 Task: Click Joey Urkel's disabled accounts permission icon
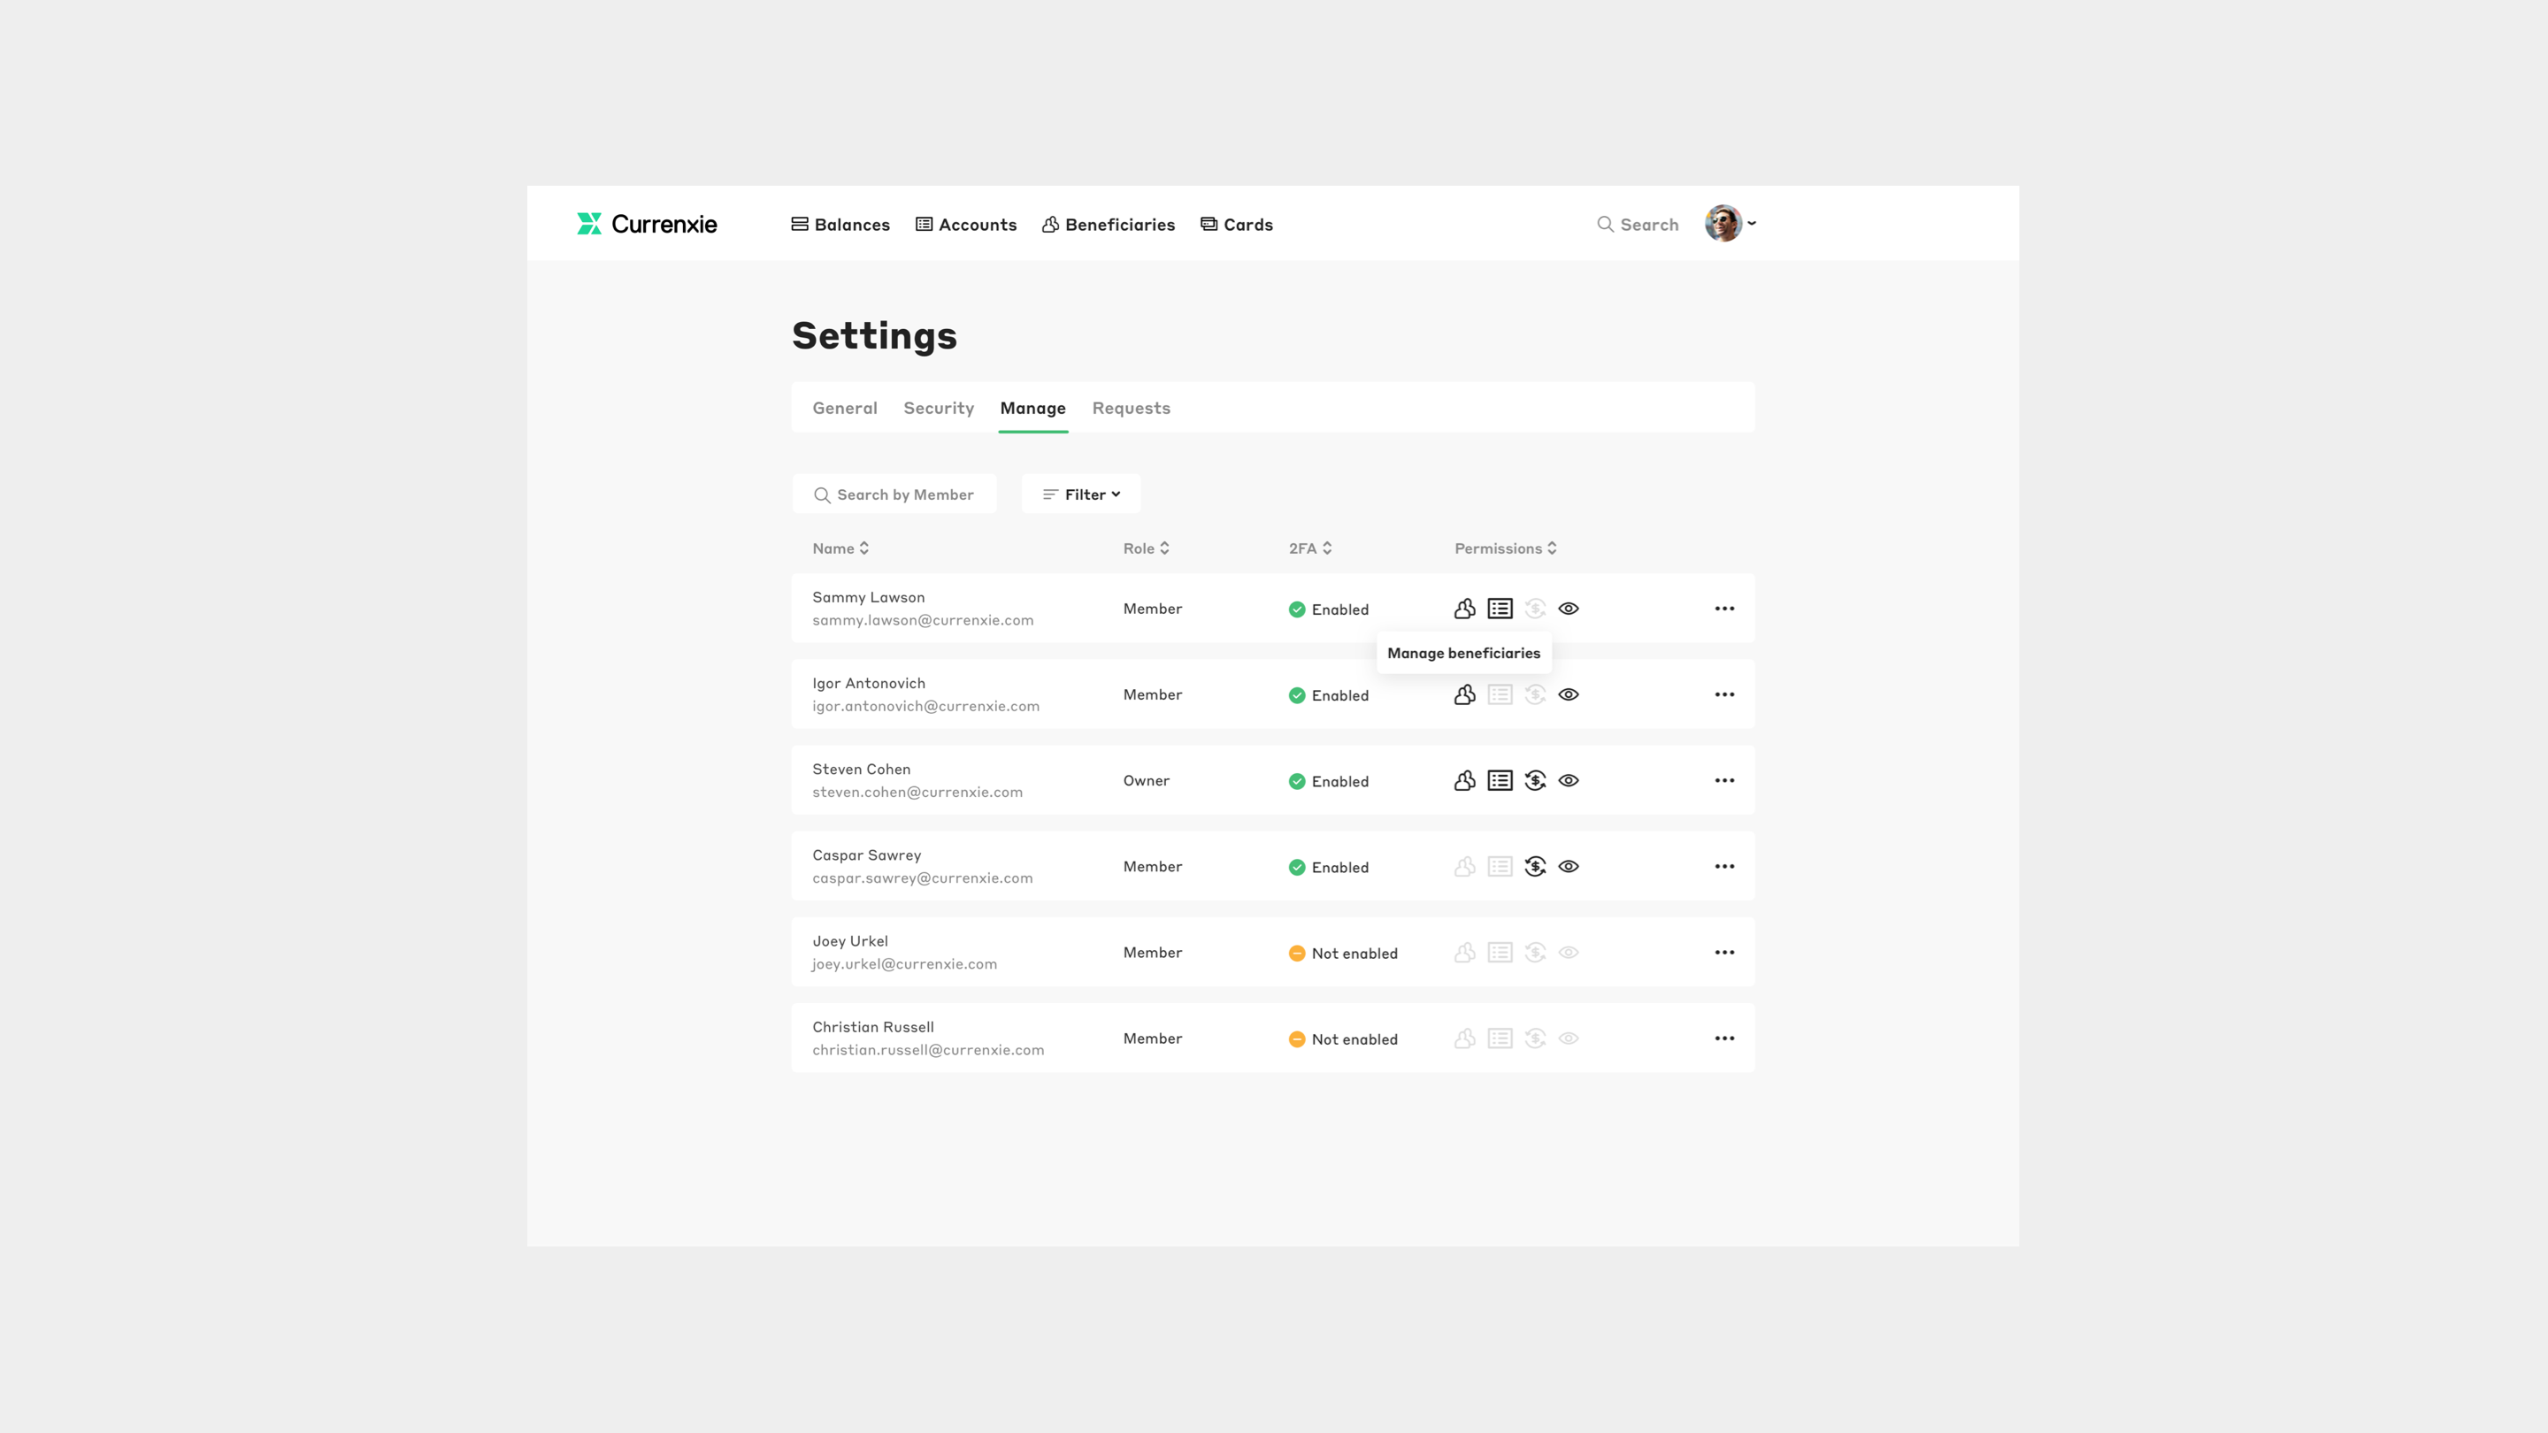pyautogui.click(x=1500, y=954)
